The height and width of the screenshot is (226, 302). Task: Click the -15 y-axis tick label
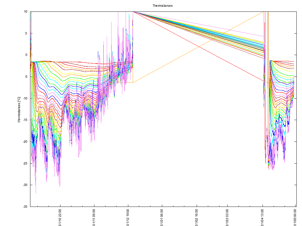coord(25,120)
